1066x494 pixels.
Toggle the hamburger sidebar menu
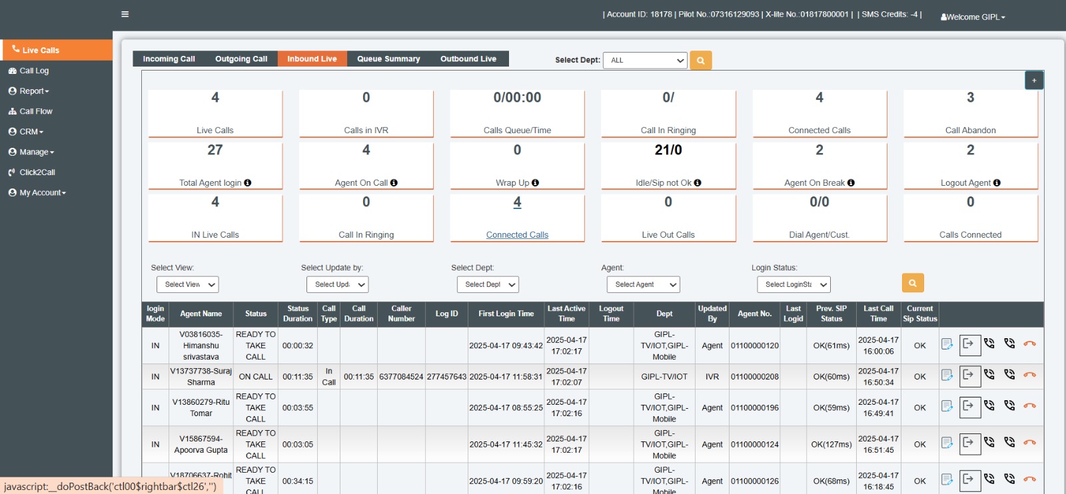click(x=125, y=15)
